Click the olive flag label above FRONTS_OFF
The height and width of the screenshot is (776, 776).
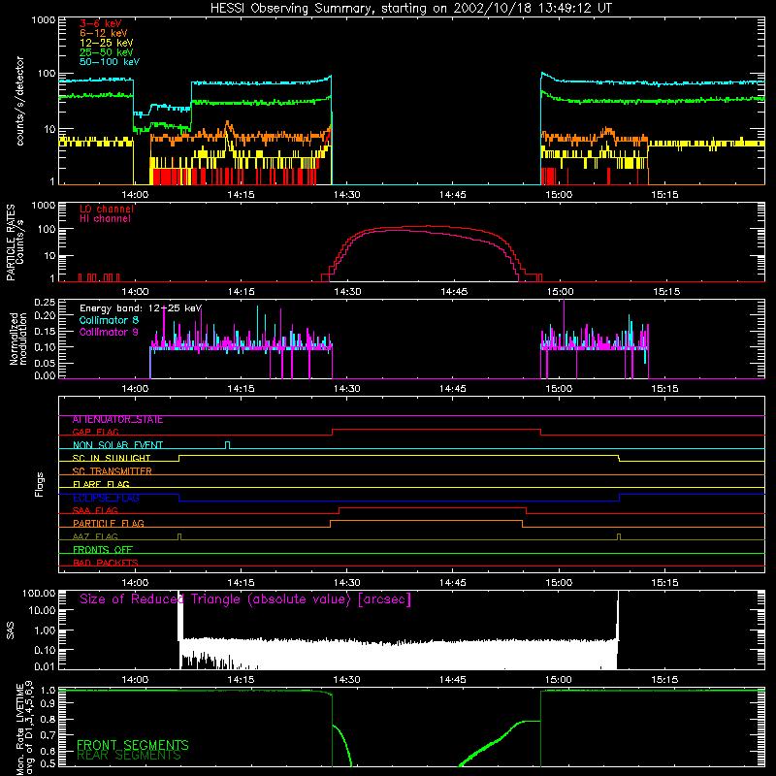tap(95, 537)
